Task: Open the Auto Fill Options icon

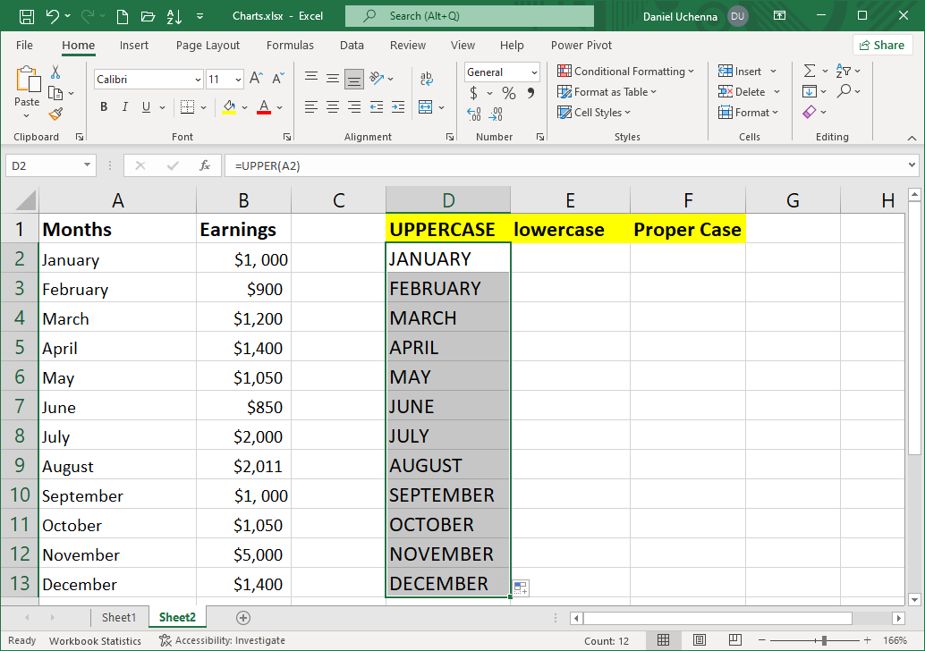Action: (x=521, y=588)
